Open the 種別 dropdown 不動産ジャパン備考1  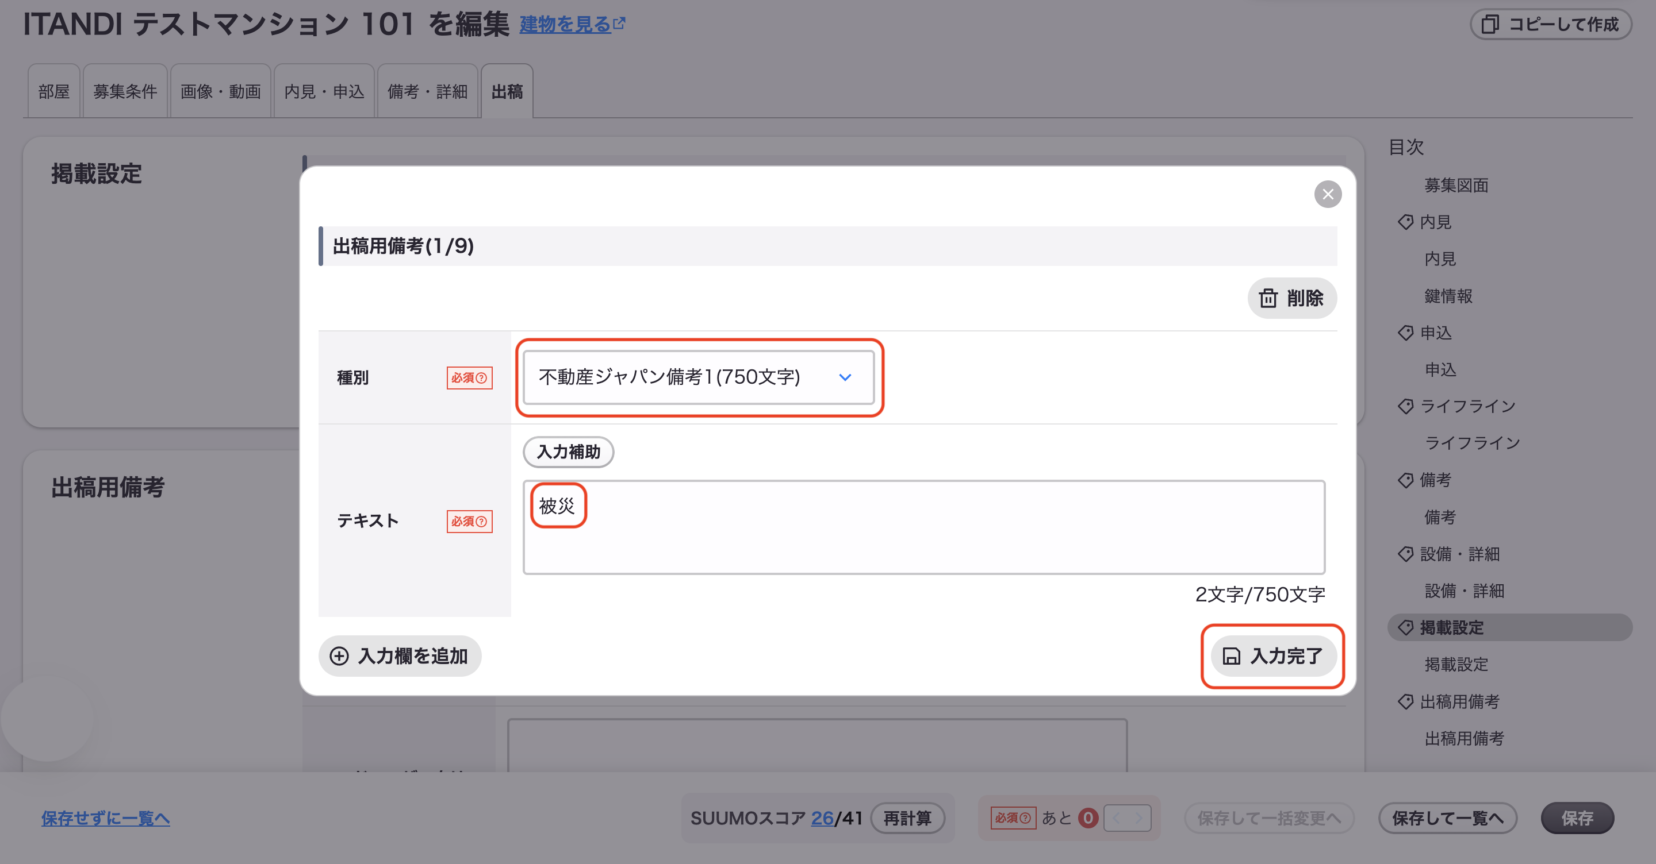pos(698,377)
